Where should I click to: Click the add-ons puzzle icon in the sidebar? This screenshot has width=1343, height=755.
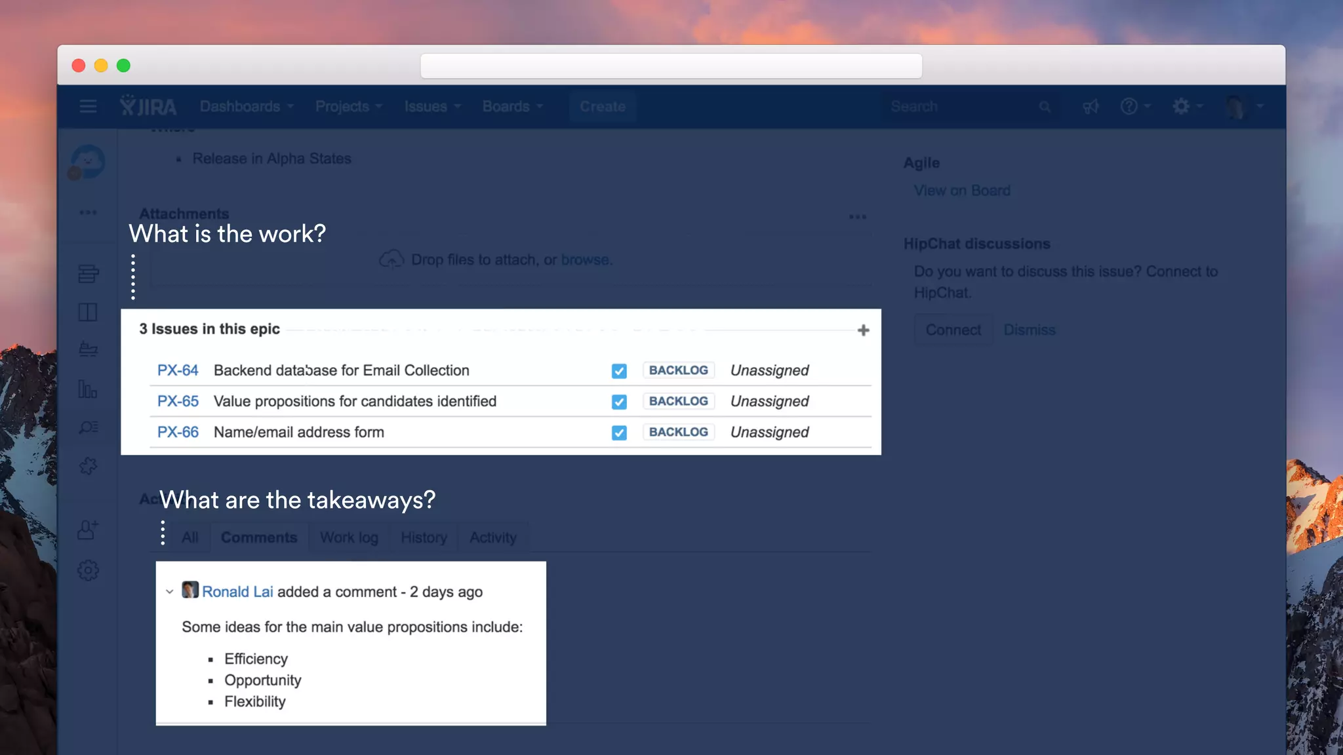coord(88,466)
